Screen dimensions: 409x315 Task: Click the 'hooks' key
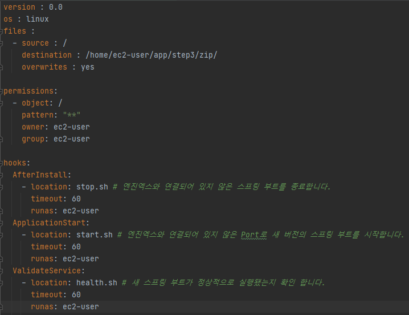(x=15, y=163)
